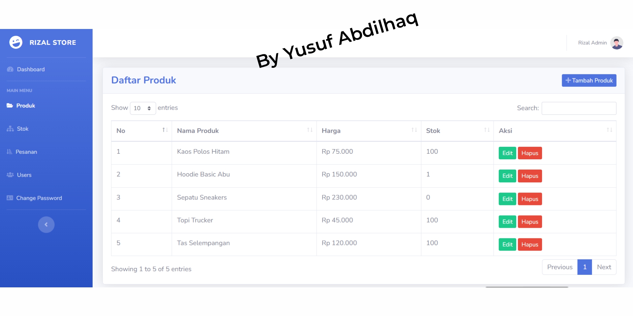
Task: Click the Pesanan list icon
Action: (9, 152)
